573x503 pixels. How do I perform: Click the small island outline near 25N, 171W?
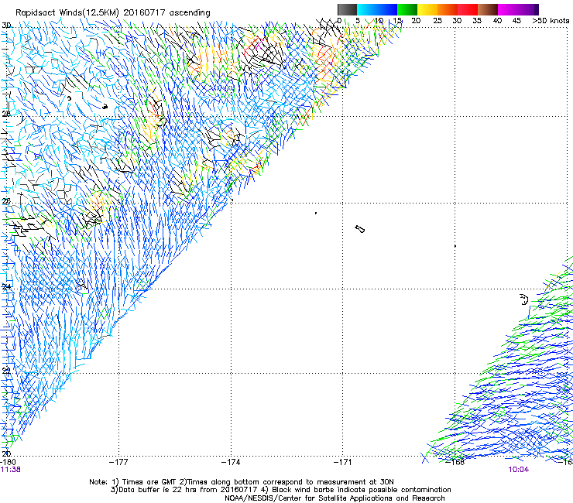360,229
